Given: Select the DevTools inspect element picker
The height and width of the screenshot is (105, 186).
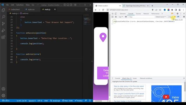Looking at the screenshot, I should [112, 14].
